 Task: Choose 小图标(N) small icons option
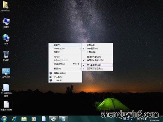tap(97, 52)
